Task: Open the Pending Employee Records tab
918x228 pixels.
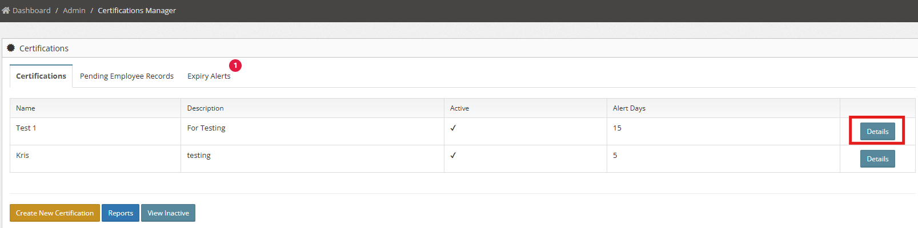Action: pyautogui.click(x=127, y=76)
